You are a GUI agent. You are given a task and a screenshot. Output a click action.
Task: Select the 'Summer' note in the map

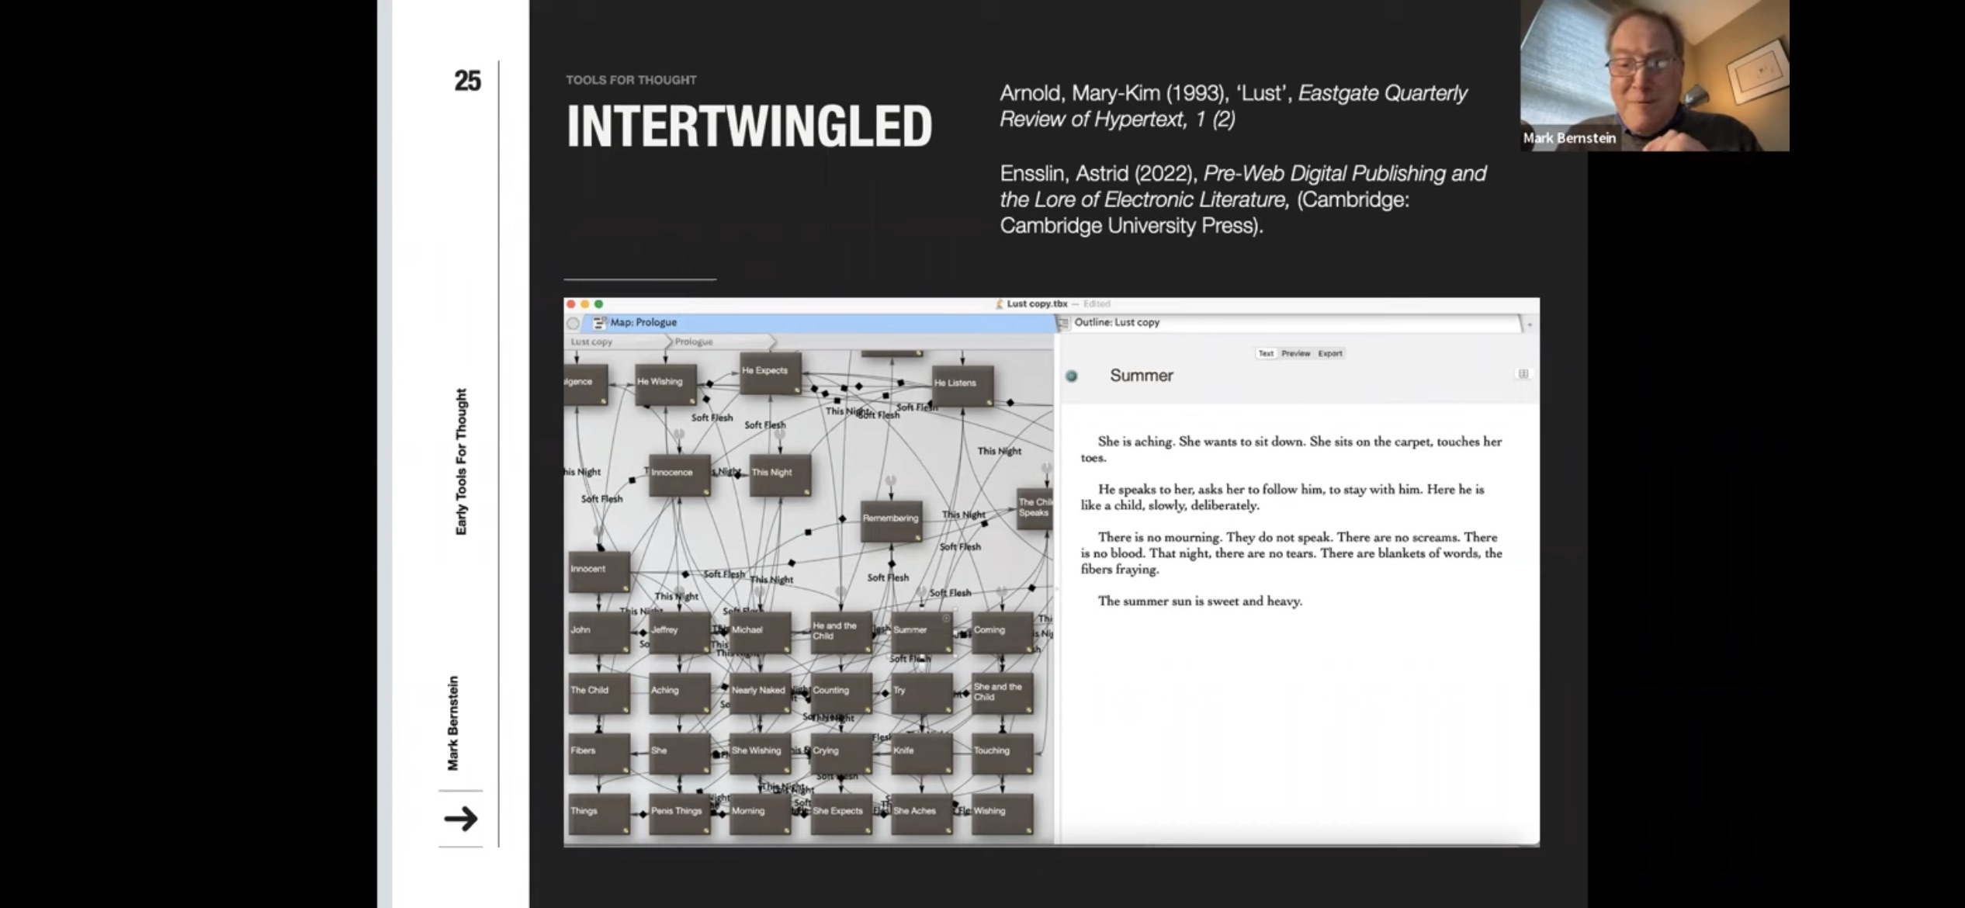click(920, 633)
